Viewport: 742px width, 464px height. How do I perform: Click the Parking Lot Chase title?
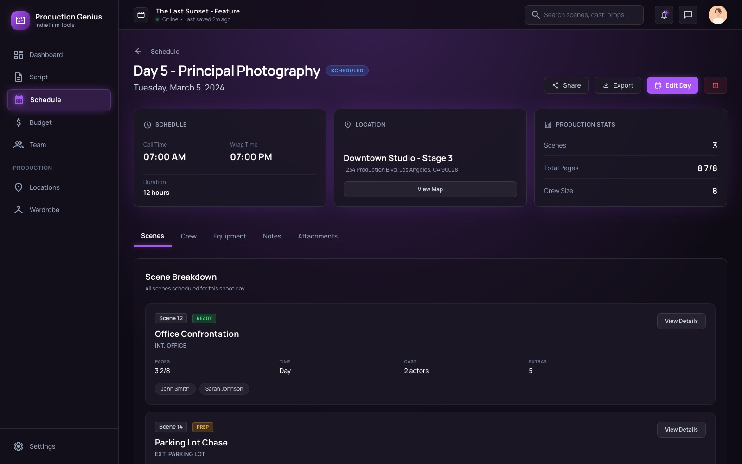click(x=191, y=443)
